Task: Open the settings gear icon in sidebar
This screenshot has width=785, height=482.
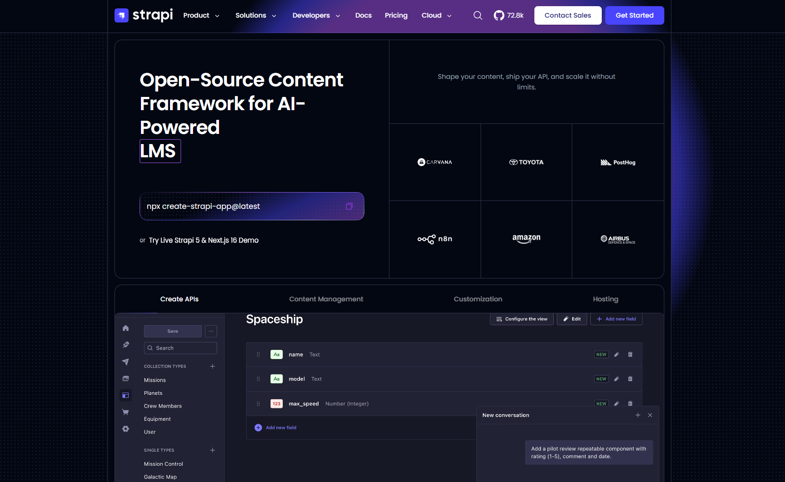Action: [126, 429]
